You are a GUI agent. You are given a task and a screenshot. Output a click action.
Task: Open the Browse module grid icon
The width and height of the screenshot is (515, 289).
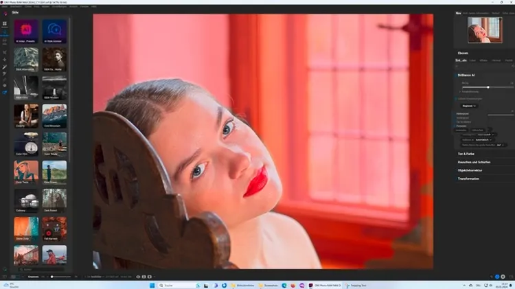(5, 24)
